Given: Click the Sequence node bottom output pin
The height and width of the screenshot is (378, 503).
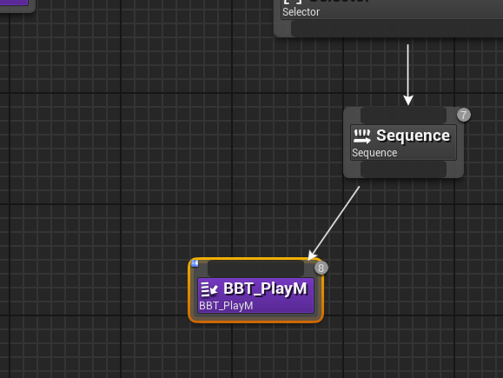Looking at the screenshot, I should click(403, 169).
